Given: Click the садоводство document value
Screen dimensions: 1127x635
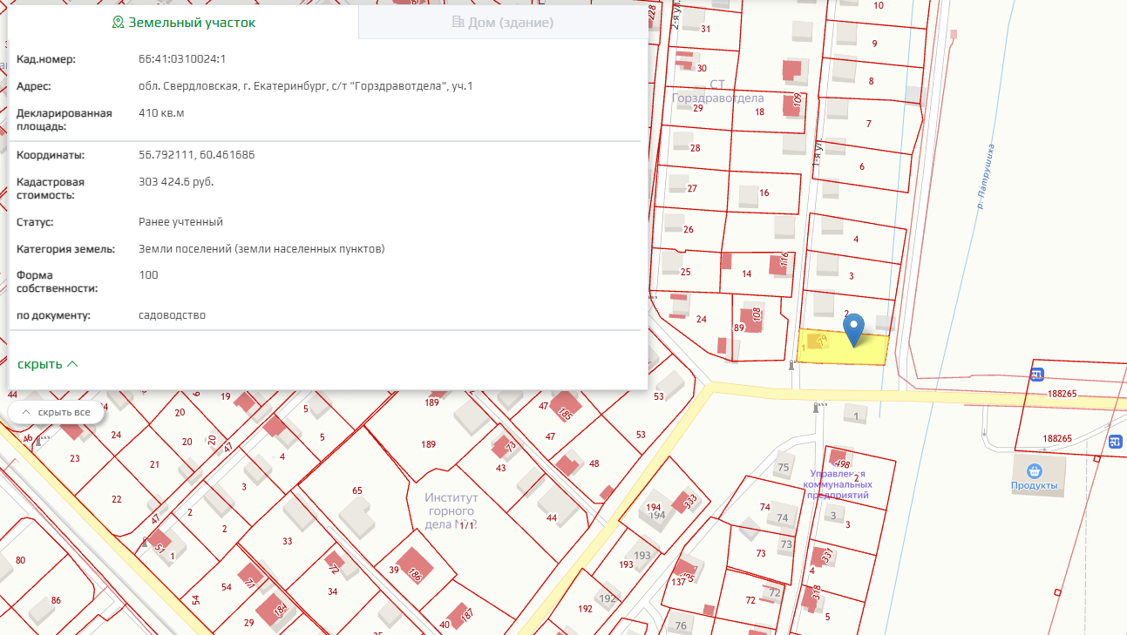Looking at the screenshot, I should [173, 315].
